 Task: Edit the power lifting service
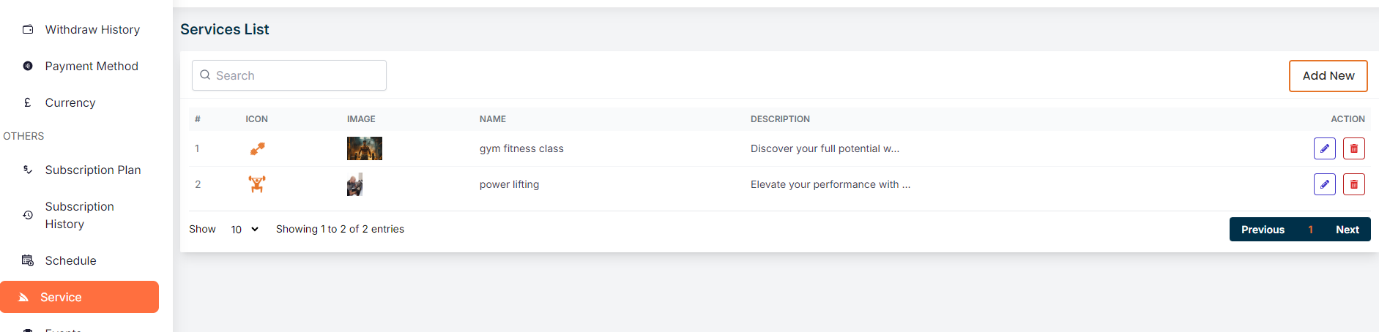point(1324,184)
